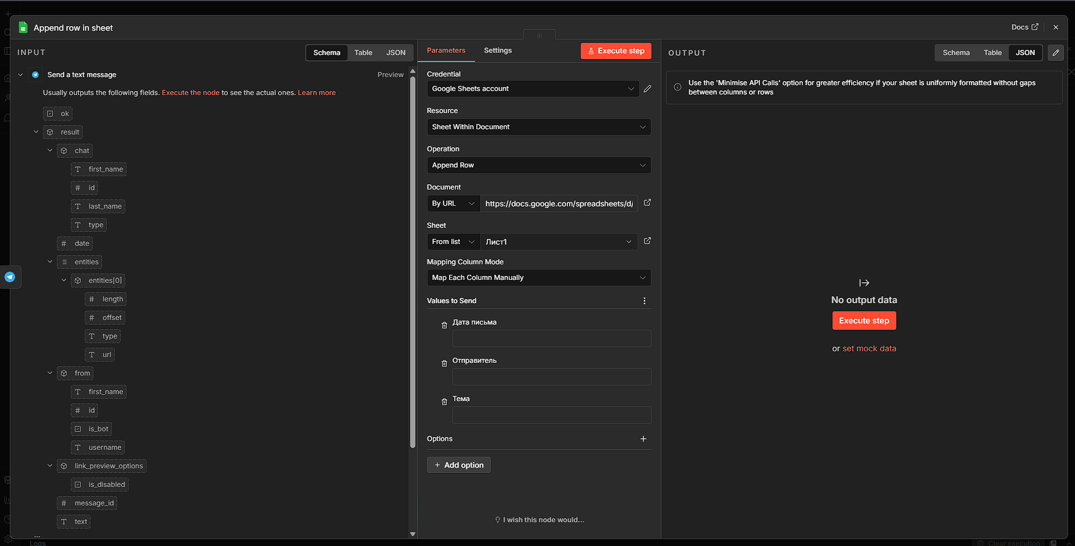The width and height of the screenshot is (1075, 546).
Task: Switch input view to Table
Action: click(363, 53)
